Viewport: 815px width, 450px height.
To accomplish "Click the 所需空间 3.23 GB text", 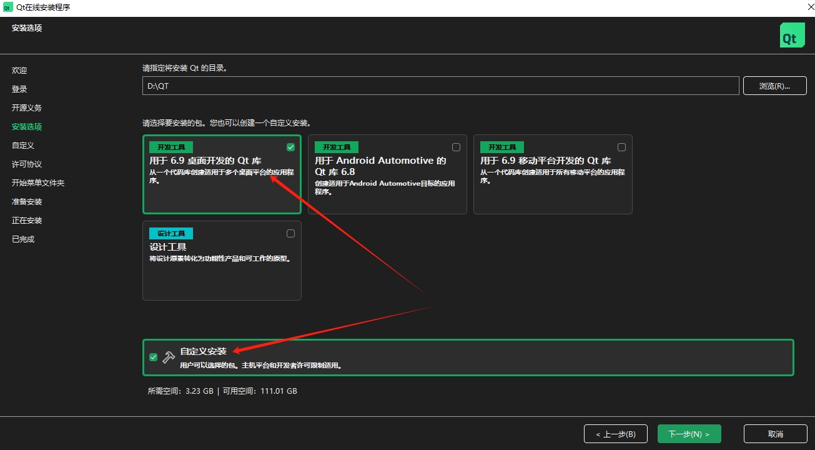I will tap(180, 391).
